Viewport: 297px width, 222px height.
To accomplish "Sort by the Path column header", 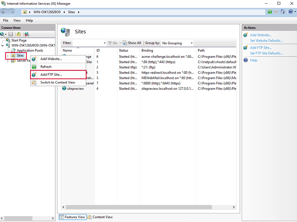I will pos(216,50).
